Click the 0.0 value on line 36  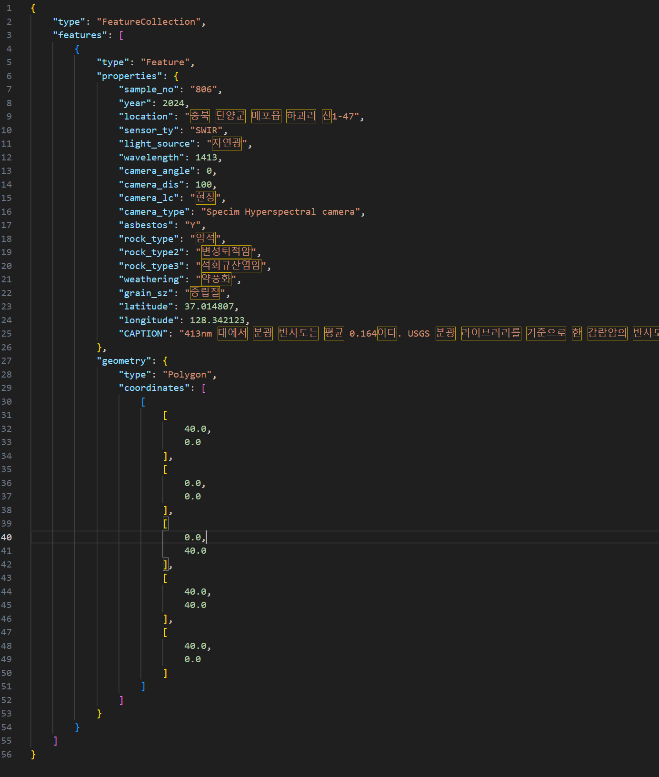tap(192, 483)
